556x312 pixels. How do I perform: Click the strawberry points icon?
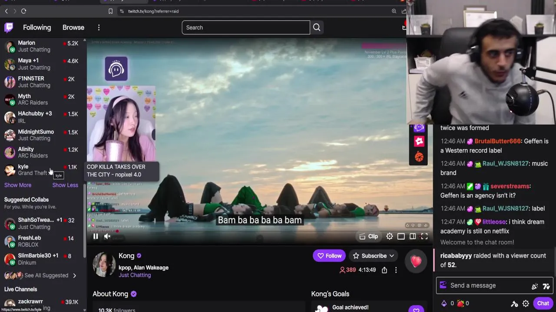coord(460,303)
